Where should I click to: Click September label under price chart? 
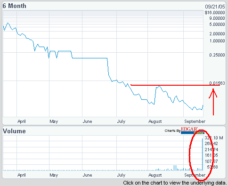click(x=195, y=121)
